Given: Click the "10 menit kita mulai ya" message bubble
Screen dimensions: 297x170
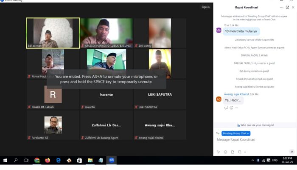Looking at the screenshot, I should pyautogui.click(x=241, y=31).
